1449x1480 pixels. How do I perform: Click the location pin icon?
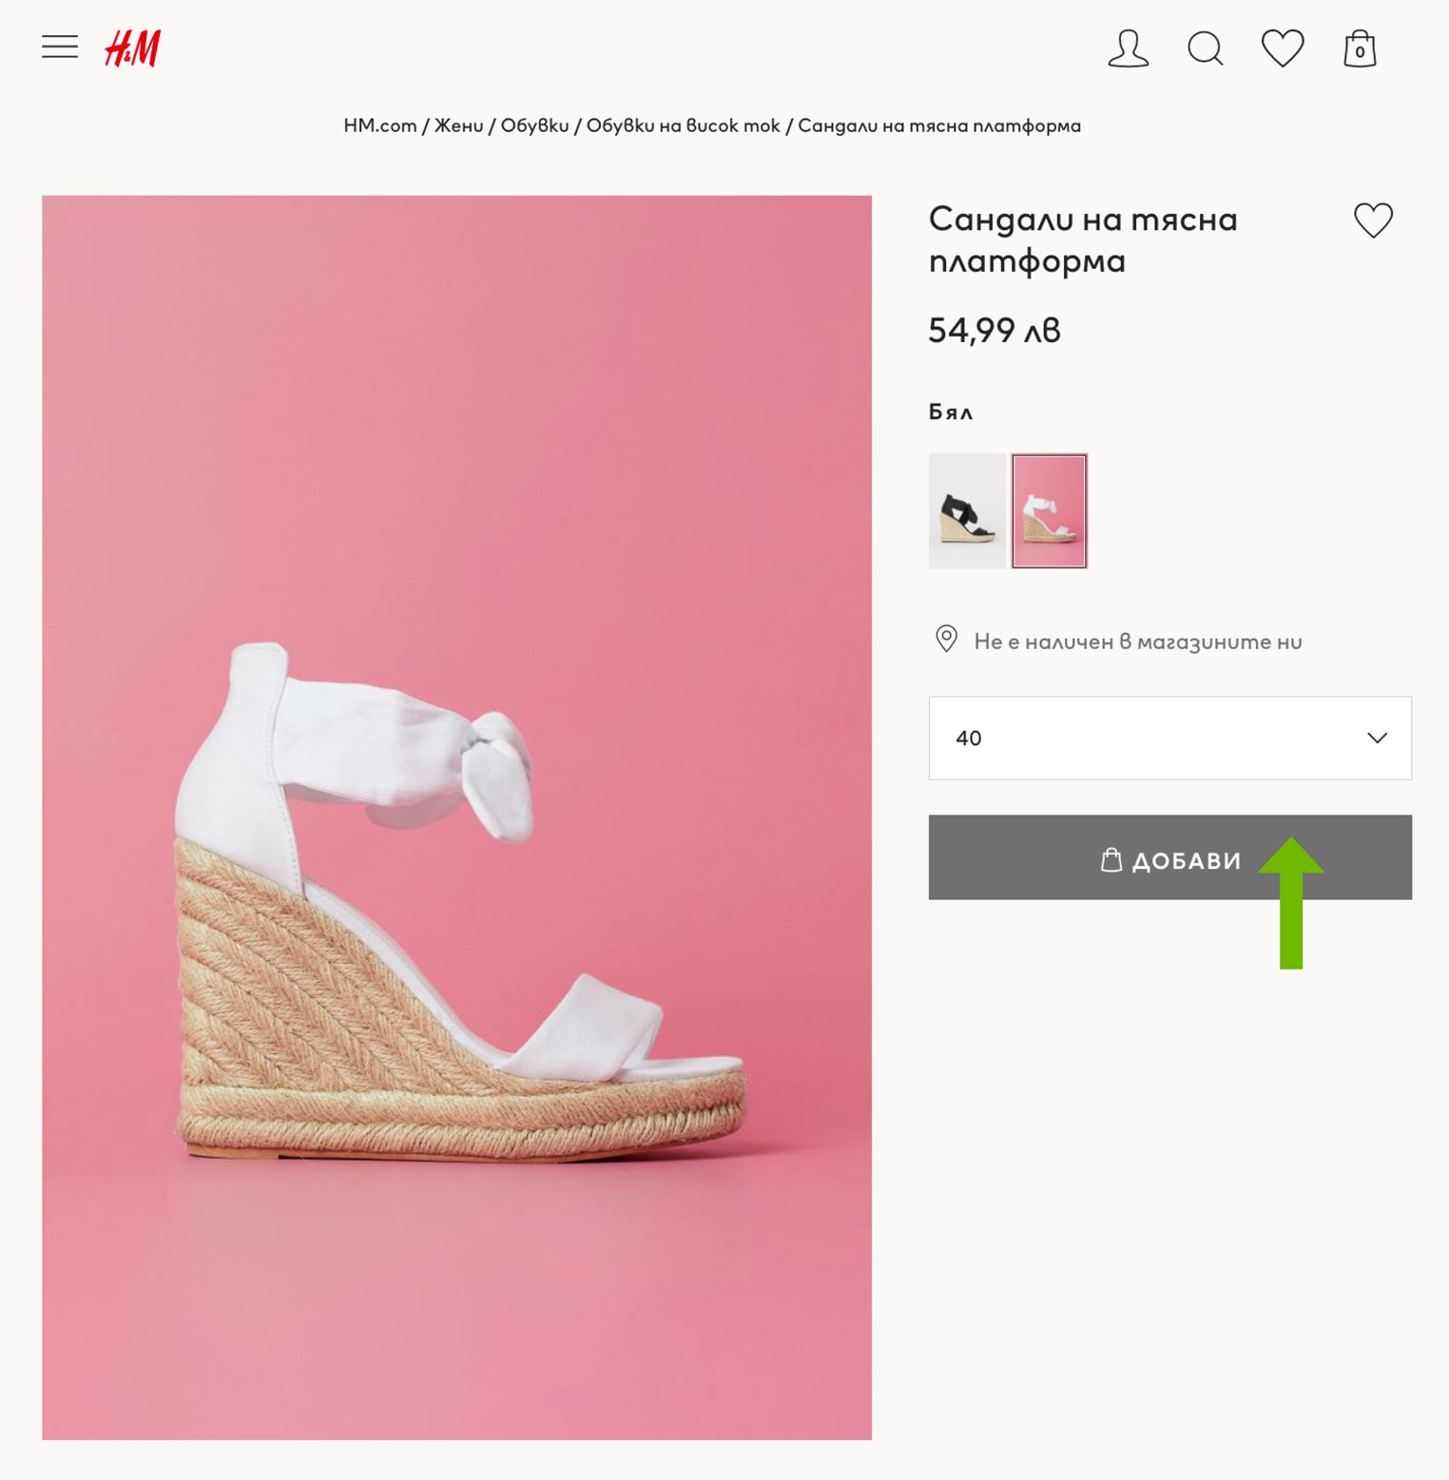coord(946,639)
